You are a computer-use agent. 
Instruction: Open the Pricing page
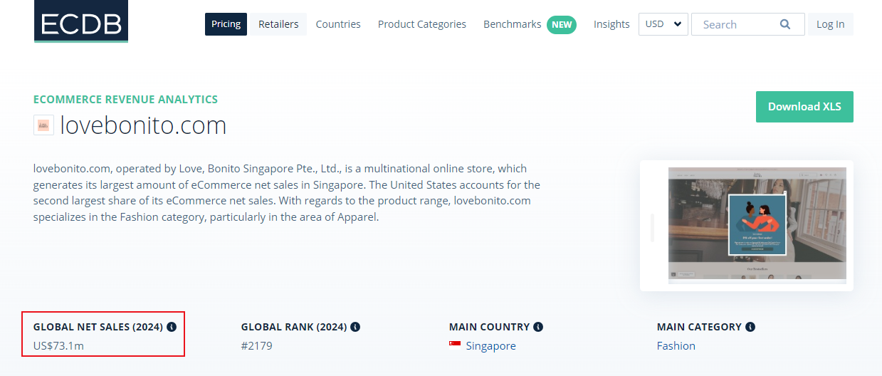(x=226, y=24)
